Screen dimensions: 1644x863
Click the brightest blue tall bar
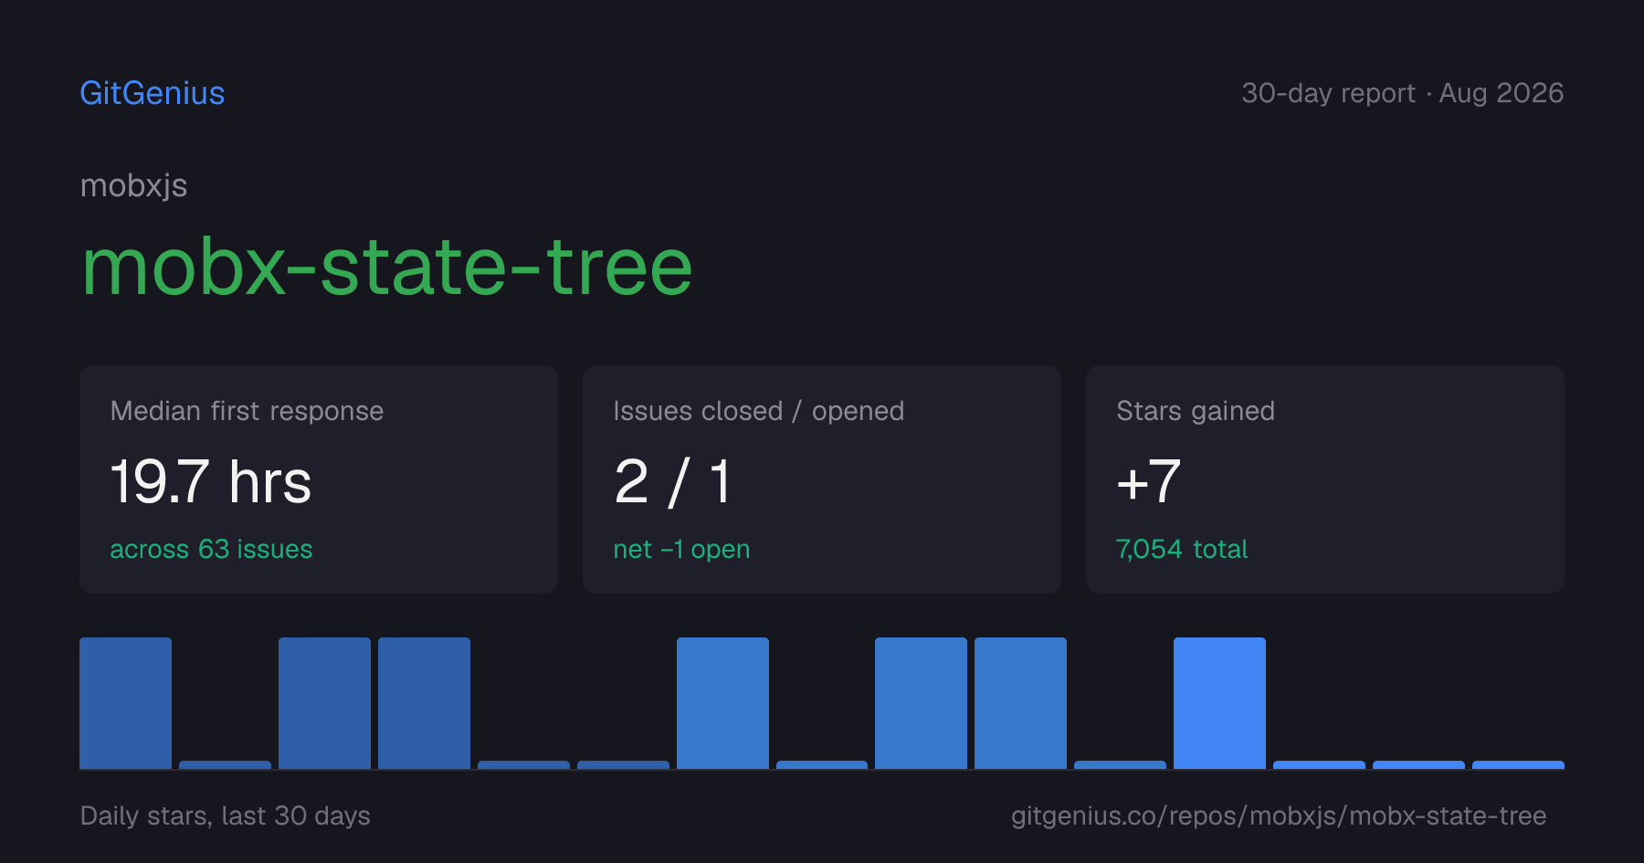coord(1219,703)
